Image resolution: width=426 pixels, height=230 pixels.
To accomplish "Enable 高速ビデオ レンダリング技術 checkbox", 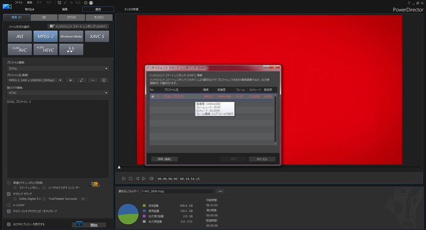I will pyautogui.click(x=9, y=183).
